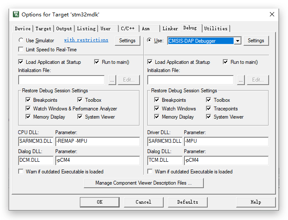The image size is (288, 220).
Task: Select the Debug tab
Action: pyautogui.click(x=191, y=28)
